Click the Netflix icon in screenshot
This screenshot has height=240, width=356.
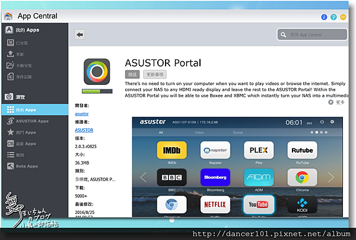click(x=215, y=204)
